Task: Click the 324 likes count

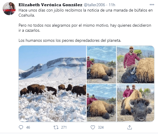Action: 101,127
